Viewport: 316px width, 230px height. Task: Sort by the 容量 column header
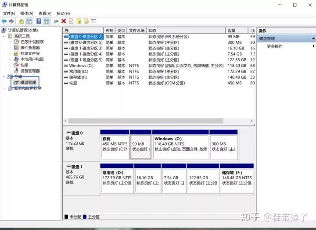(237, 31)
